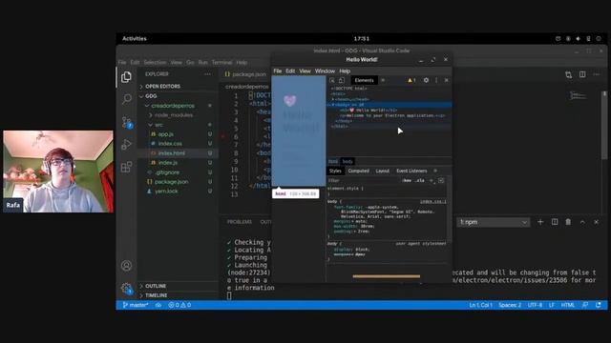Click the html breadcrumb in DevTools
This screenshot has height=343, width=611.
point(333,161)
